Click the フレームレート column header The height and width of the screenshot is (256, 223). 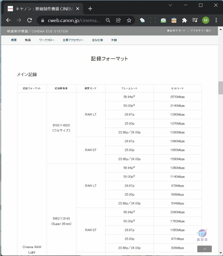(129, 88)
